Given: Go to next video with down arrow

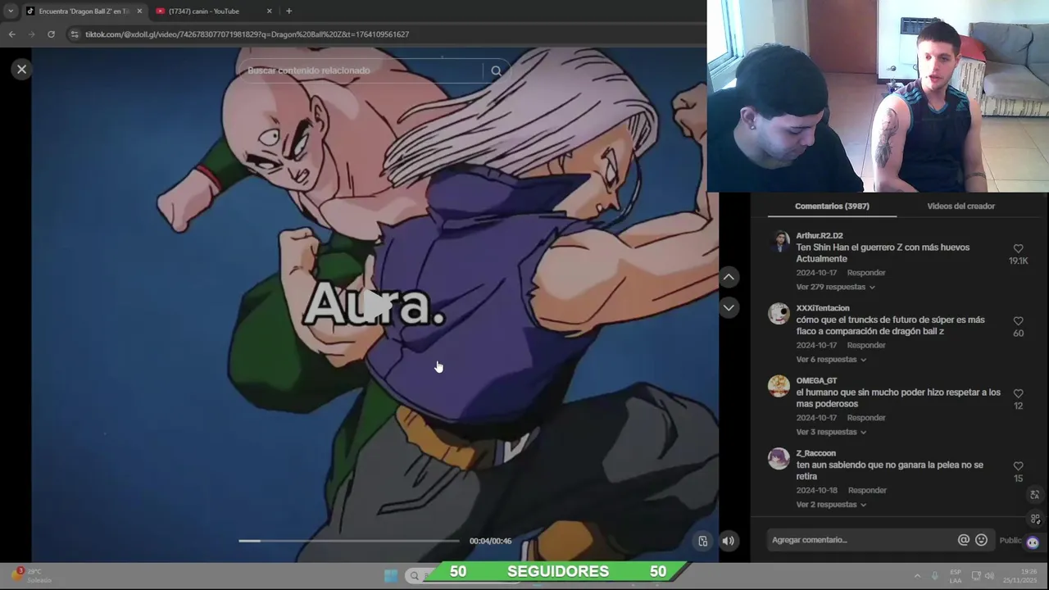Looking at the screenshot, I should (x=729, y=307).
